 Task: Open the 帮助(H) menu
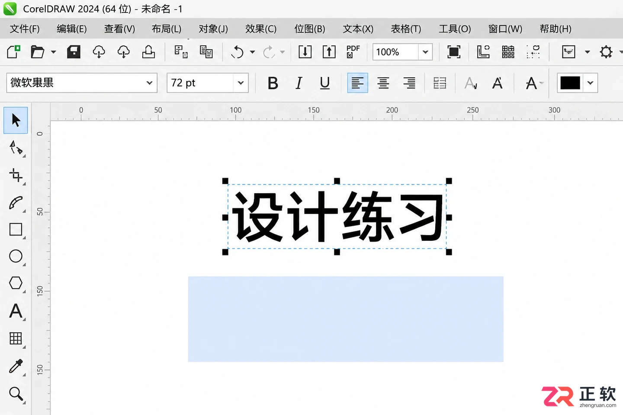pyautogui.click(x=556, y=29)
